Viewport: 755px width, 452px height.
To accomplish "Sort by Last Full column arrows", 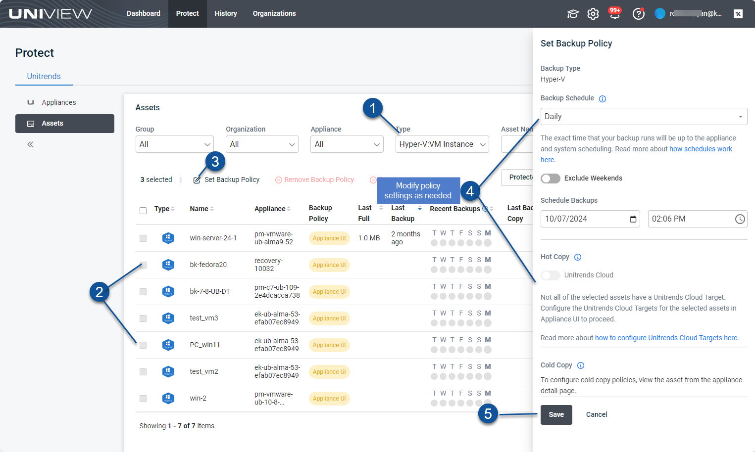I will (381, 208).
